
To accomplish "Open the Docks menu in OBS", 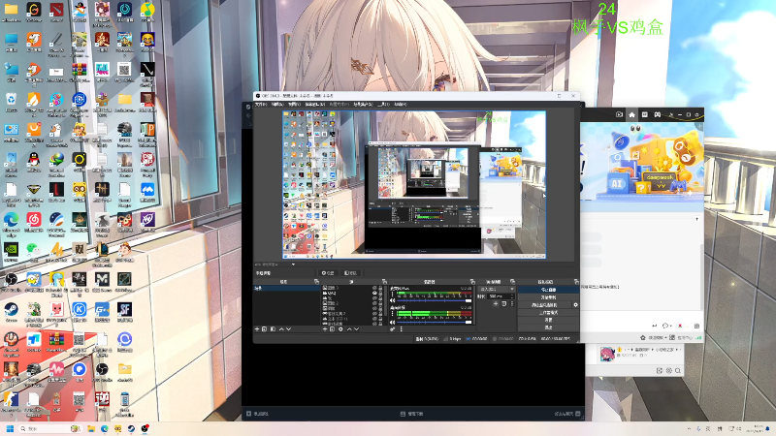I will (315, 105).
